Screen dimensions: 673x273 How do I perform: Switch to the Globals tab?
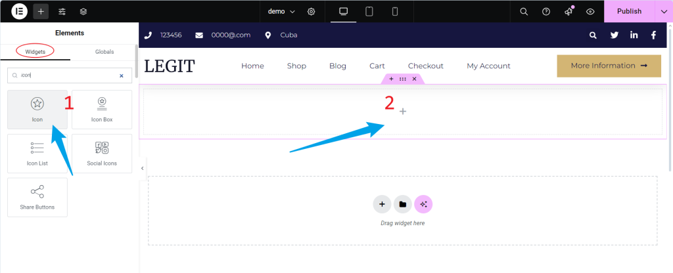click(x=104, y=51)
